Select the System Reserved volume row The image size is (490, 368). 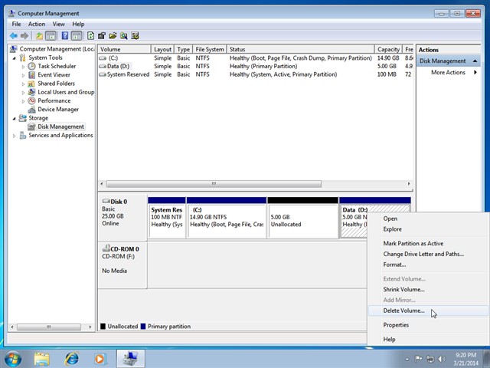255,74
